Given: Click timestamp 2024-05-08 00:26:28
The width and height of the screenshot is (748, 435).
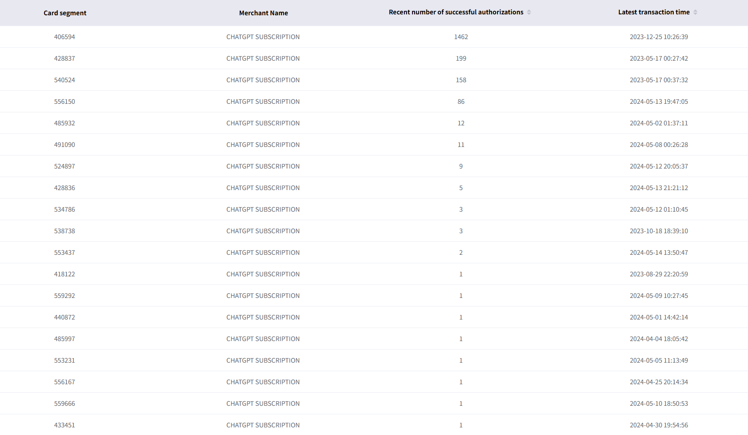Looking at the screenshot, I should (x=658, y=145).
